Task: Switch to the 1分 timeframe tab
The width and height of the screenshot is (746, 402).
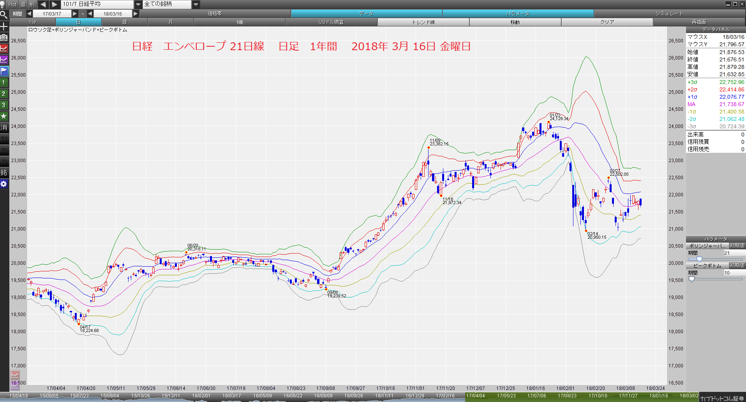Action: 32,22
